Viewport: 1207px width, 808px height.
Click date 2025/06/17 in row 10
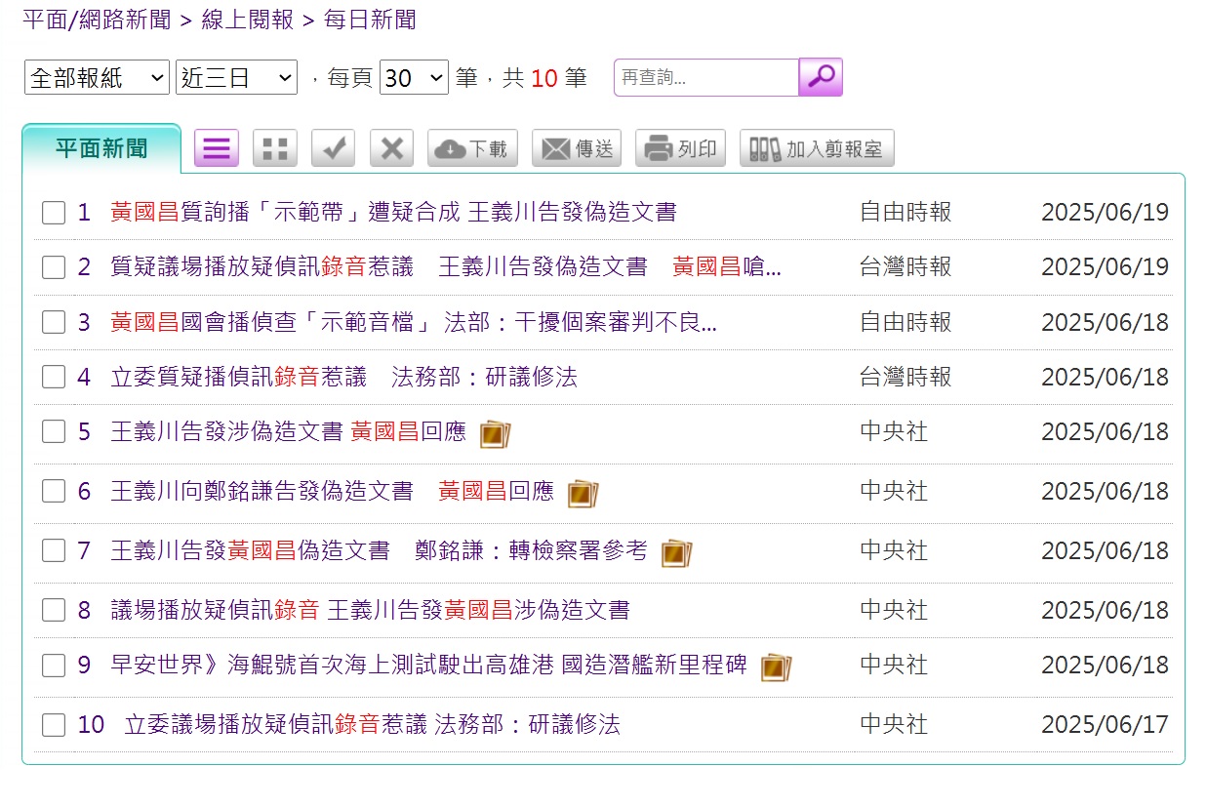1105,724
